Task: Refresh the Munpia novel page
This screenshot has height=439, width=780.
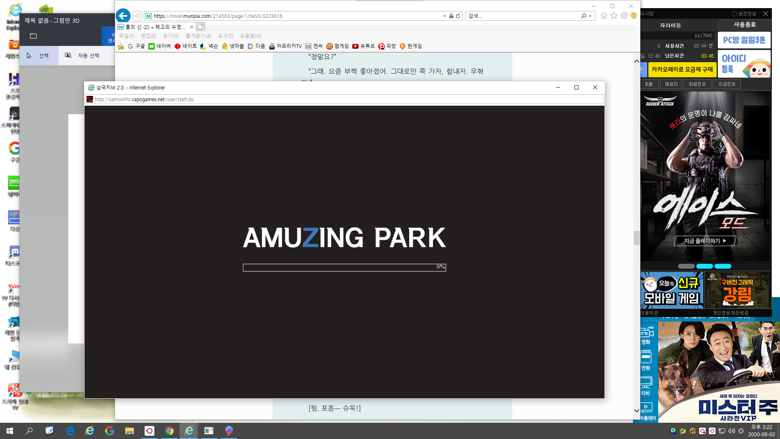Action: pyautogui.click(x=458, y=16)
